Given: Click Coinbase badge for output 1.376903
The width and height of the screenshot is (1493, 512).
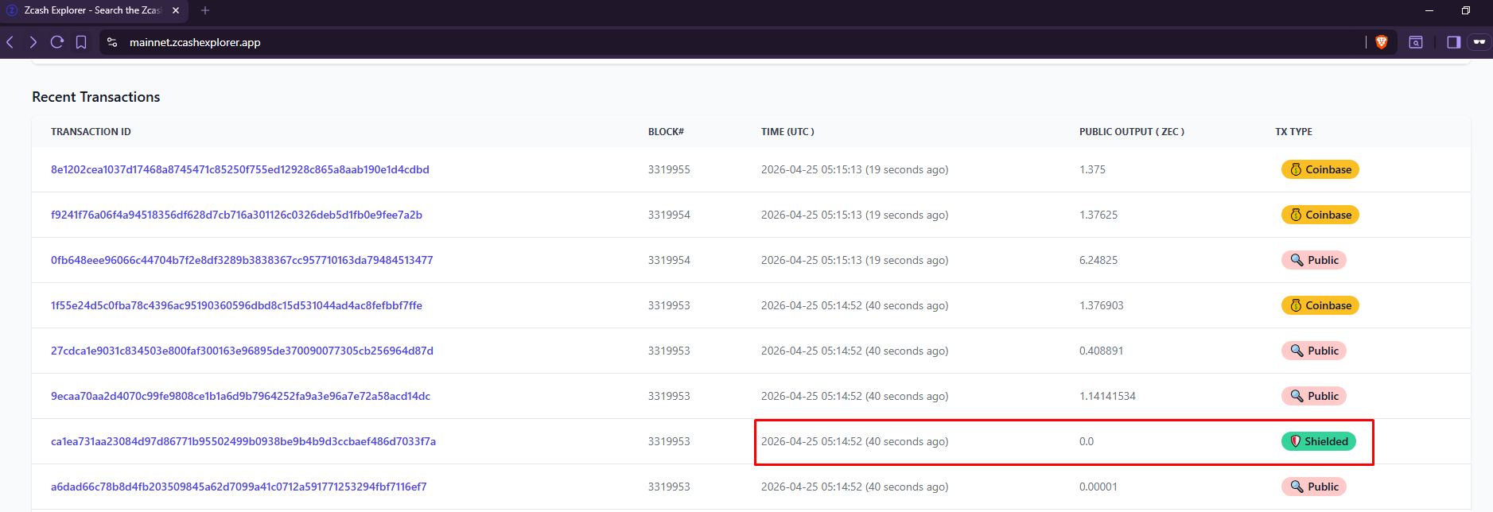Looking at the screenshot, I should pyautogui.click(x=1320, y=305).
